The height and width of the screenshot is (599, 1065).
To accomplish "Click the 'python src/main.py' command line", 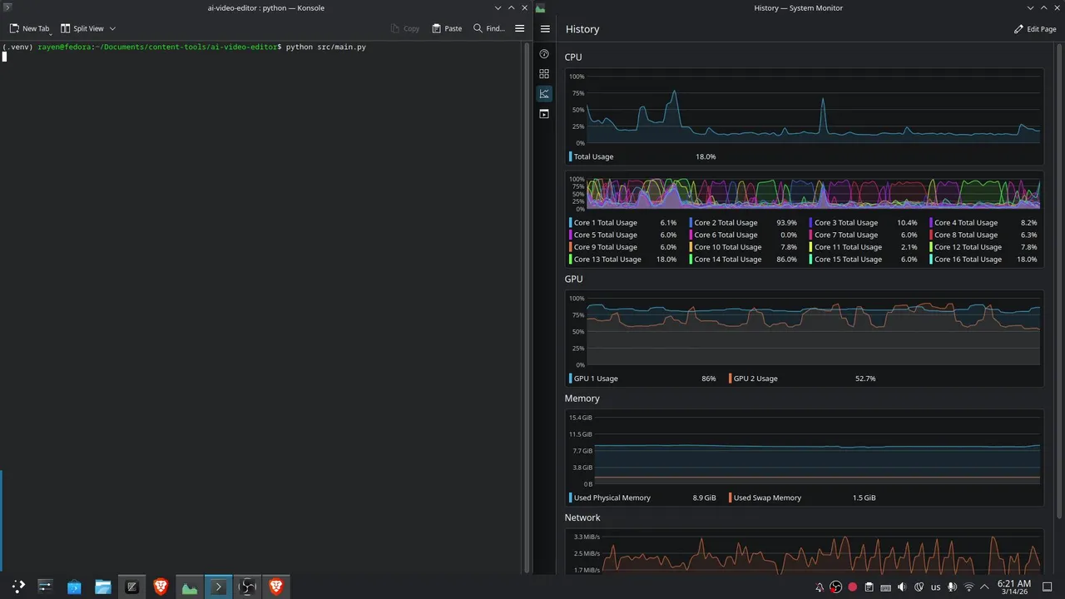I will point(325,47).
